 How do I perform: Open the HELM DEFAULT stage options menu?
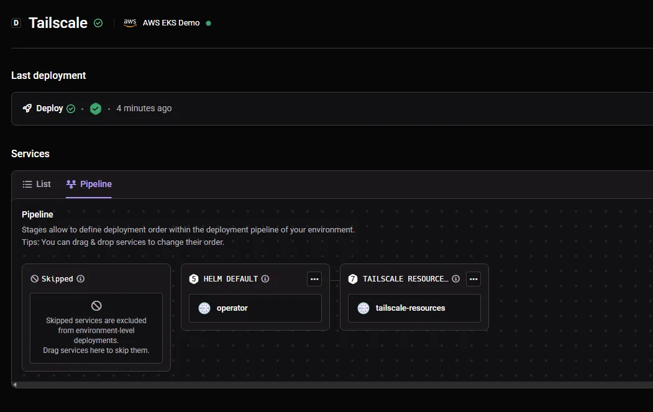point(314,279)
